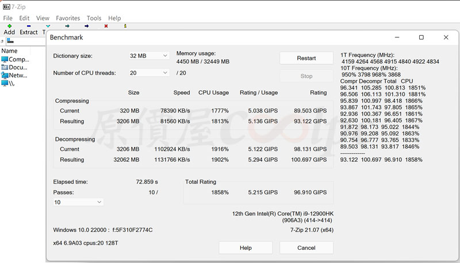Click the Computer icon in file list
The width and height of the screenshot is (460, 263).
5,60
